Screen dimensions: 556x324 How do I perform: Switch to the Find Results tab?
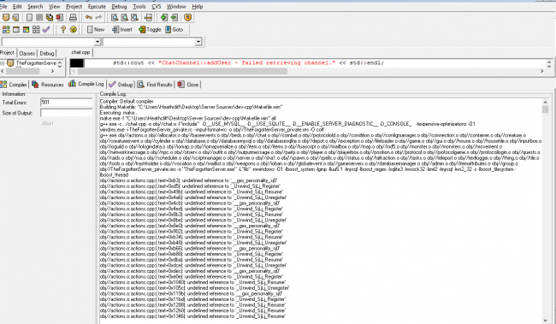pos(155,85)
